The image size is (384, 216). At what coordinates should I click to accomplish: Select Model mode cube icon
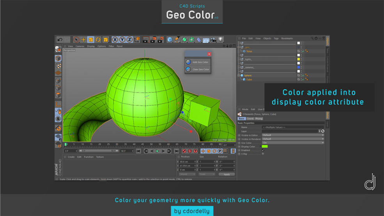click(x=58, y=58)
